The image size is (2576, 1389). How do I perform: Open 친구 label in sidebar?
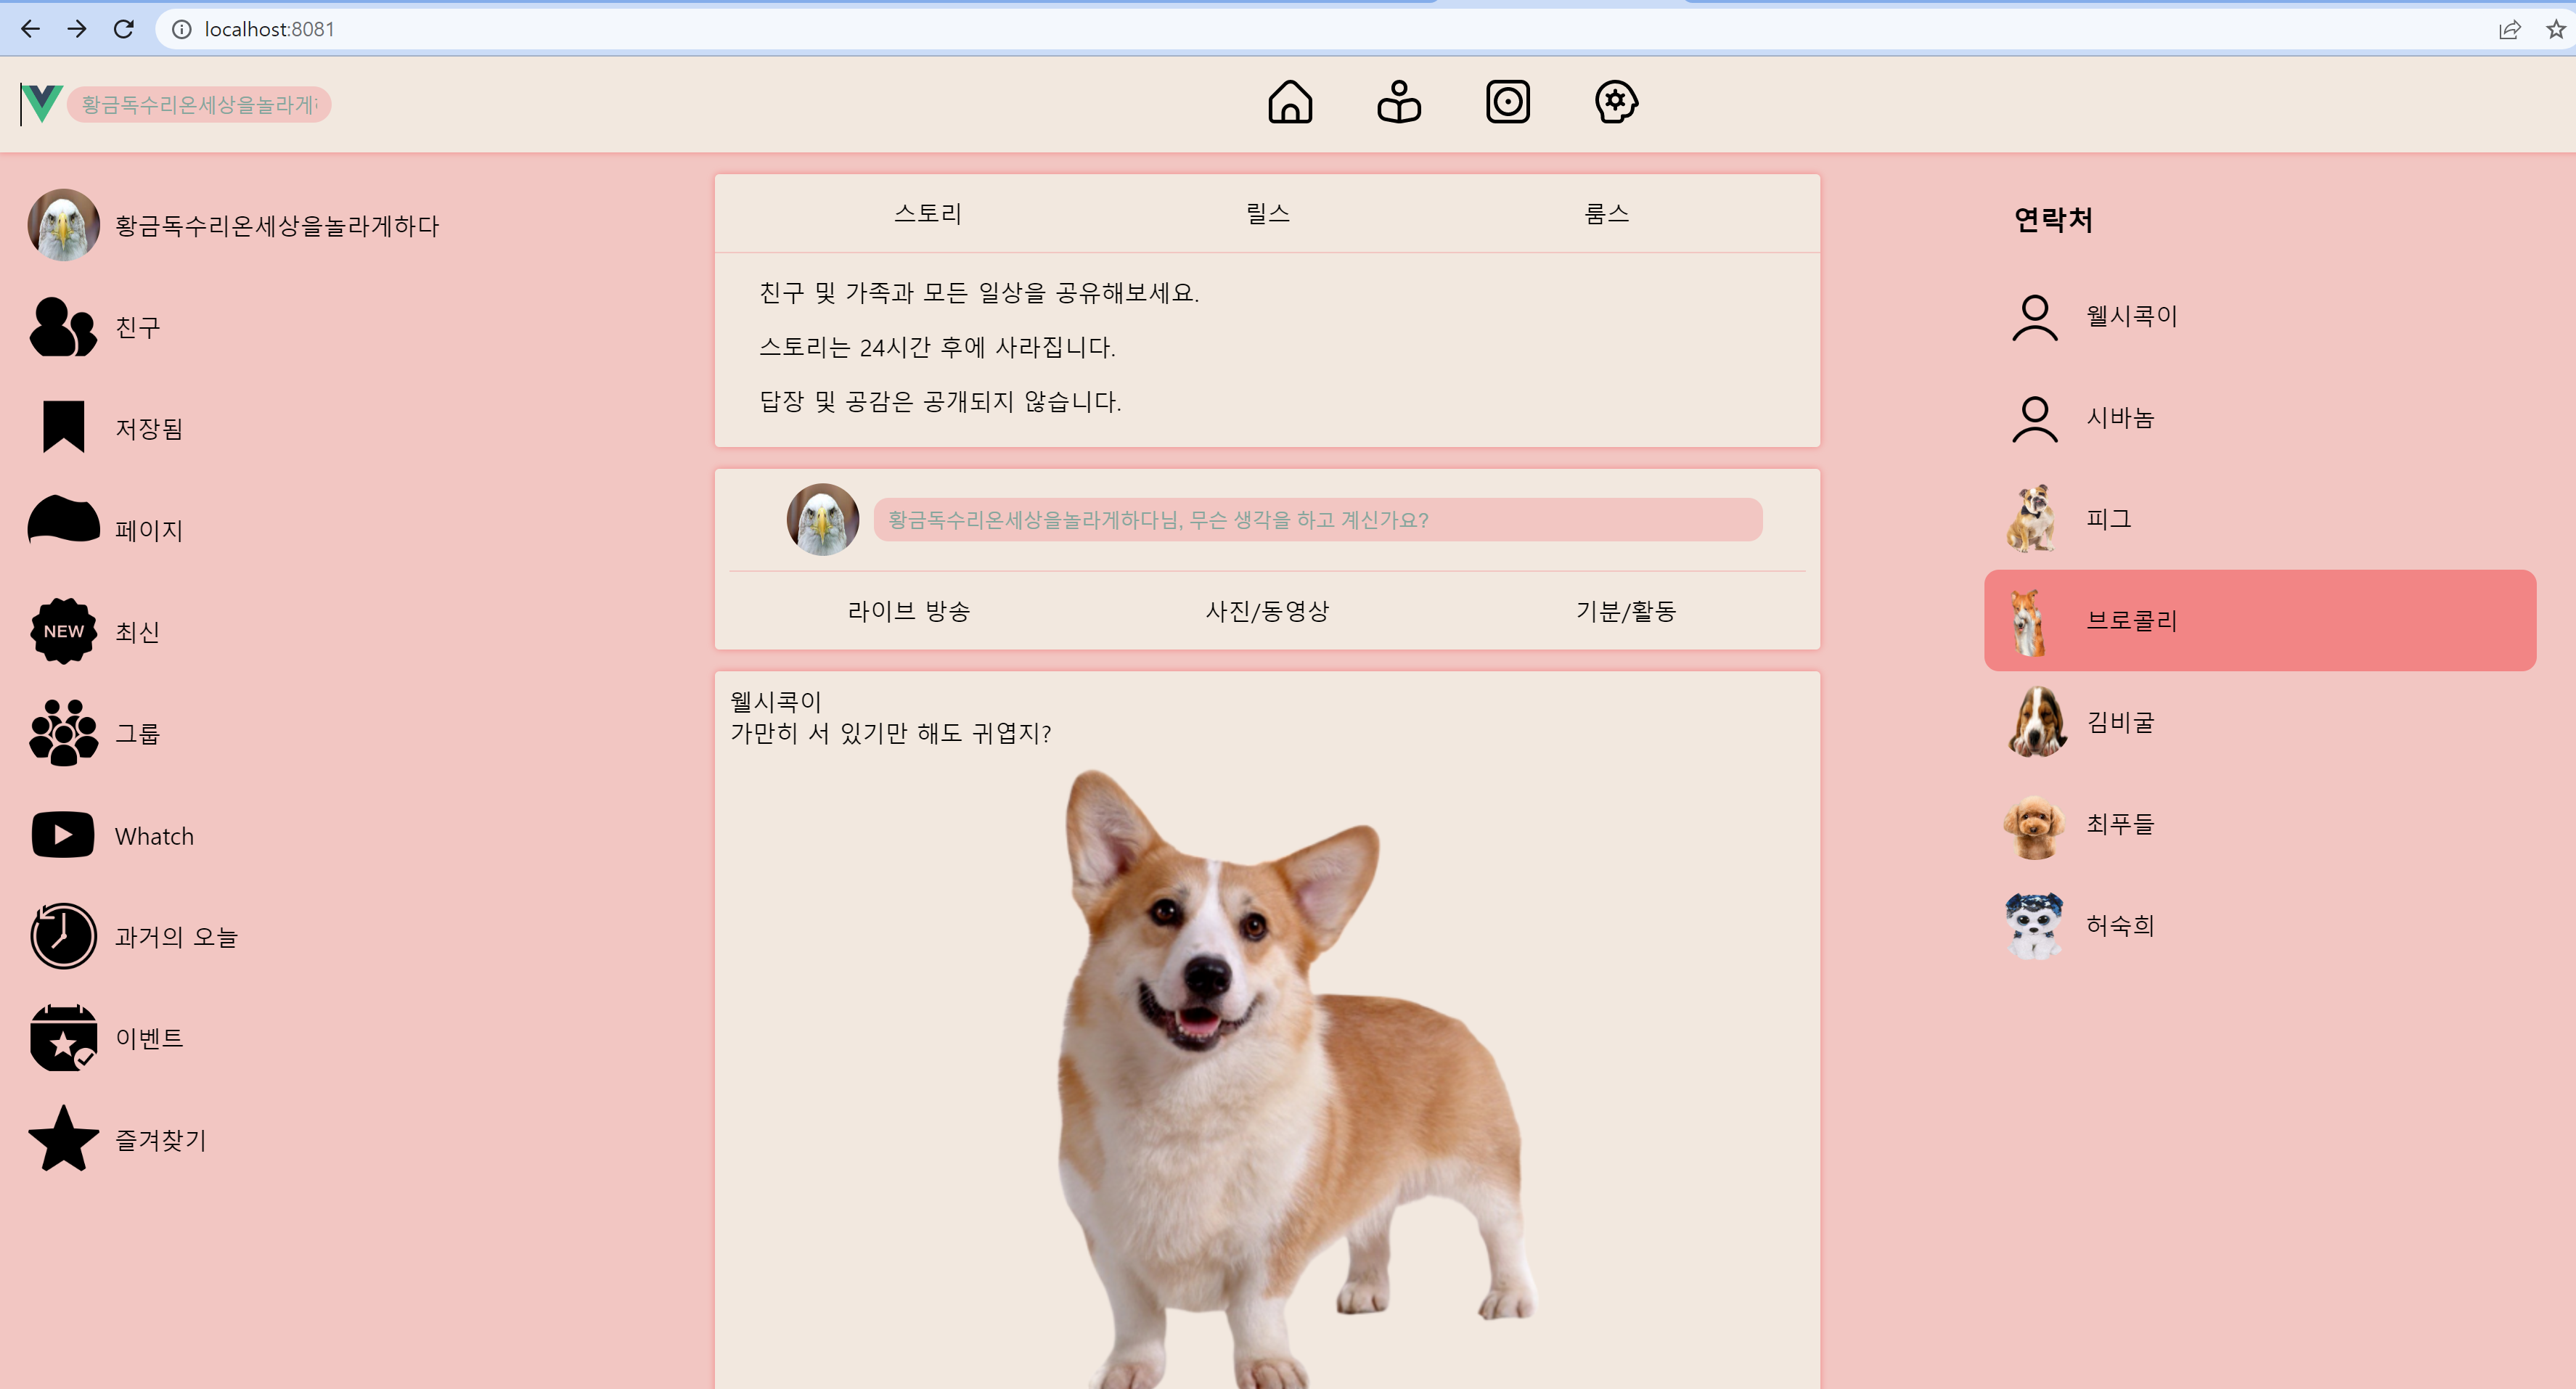click(x=138, y=327)
